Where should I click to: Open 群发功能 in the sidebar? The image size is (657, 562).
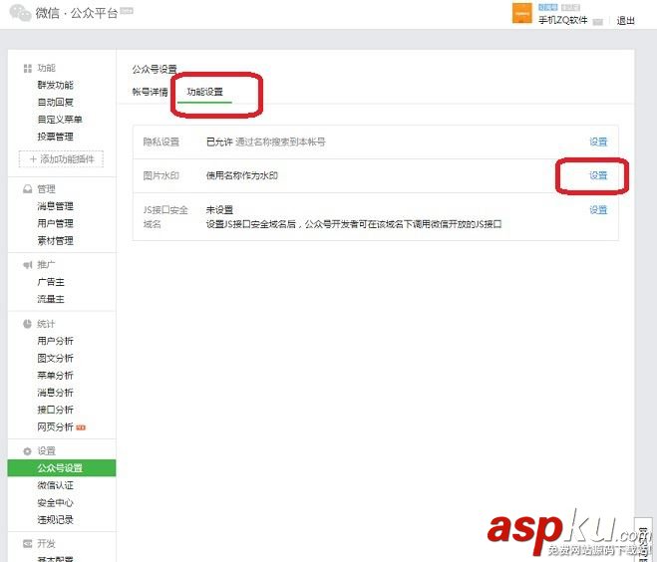tap(55, 85)
